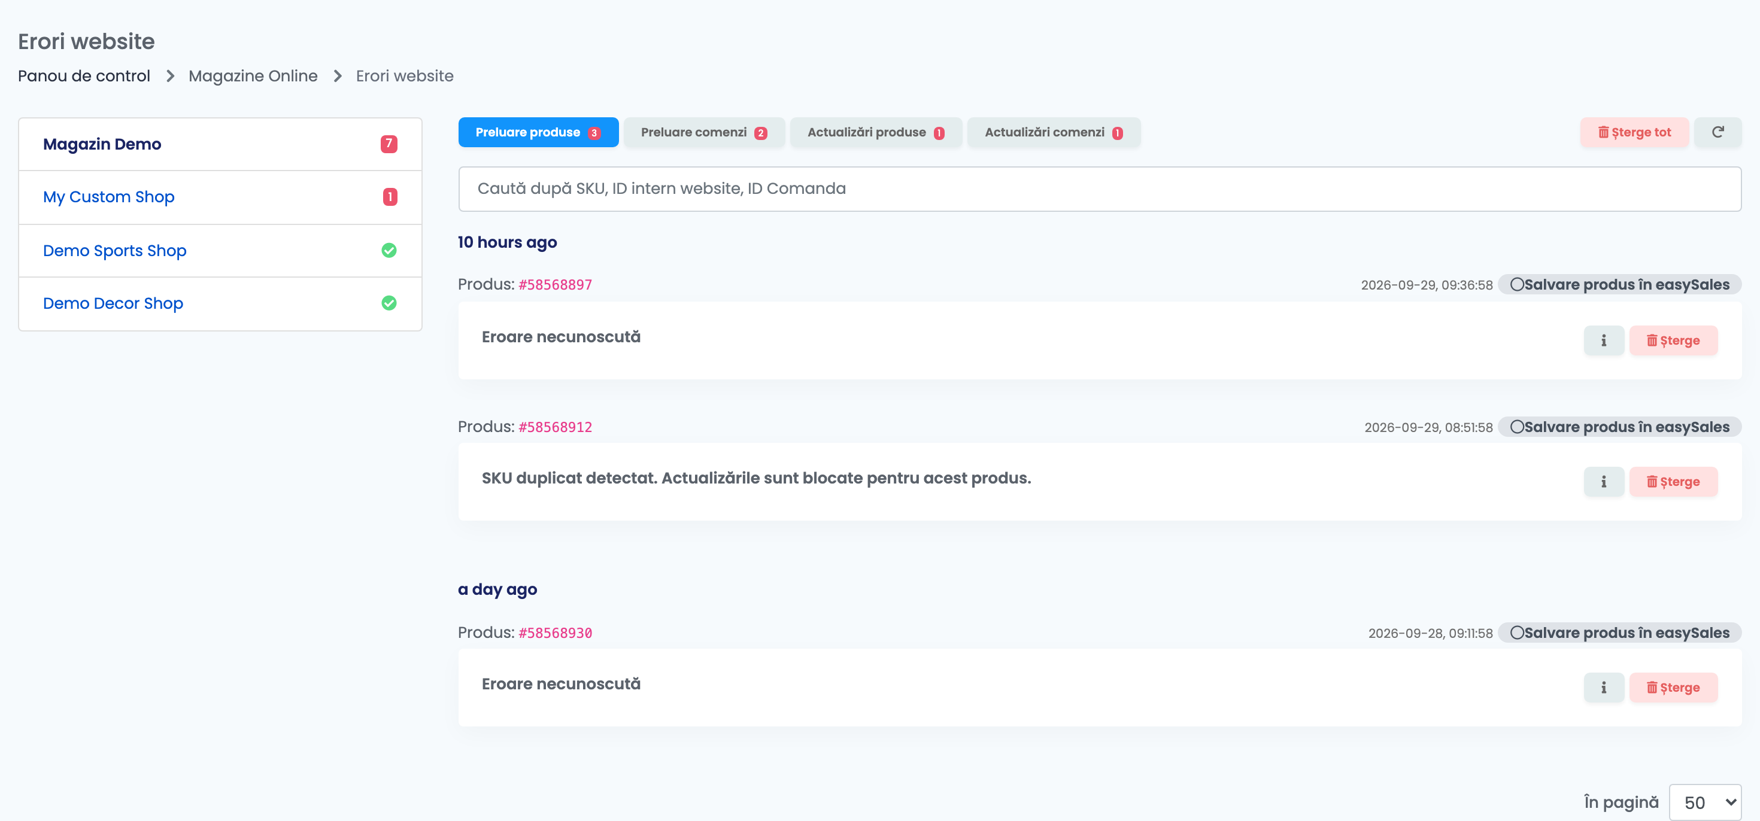Open Demo Sports Shop
The width and height of the screenshot is (1760, 821).
point(220,250)
